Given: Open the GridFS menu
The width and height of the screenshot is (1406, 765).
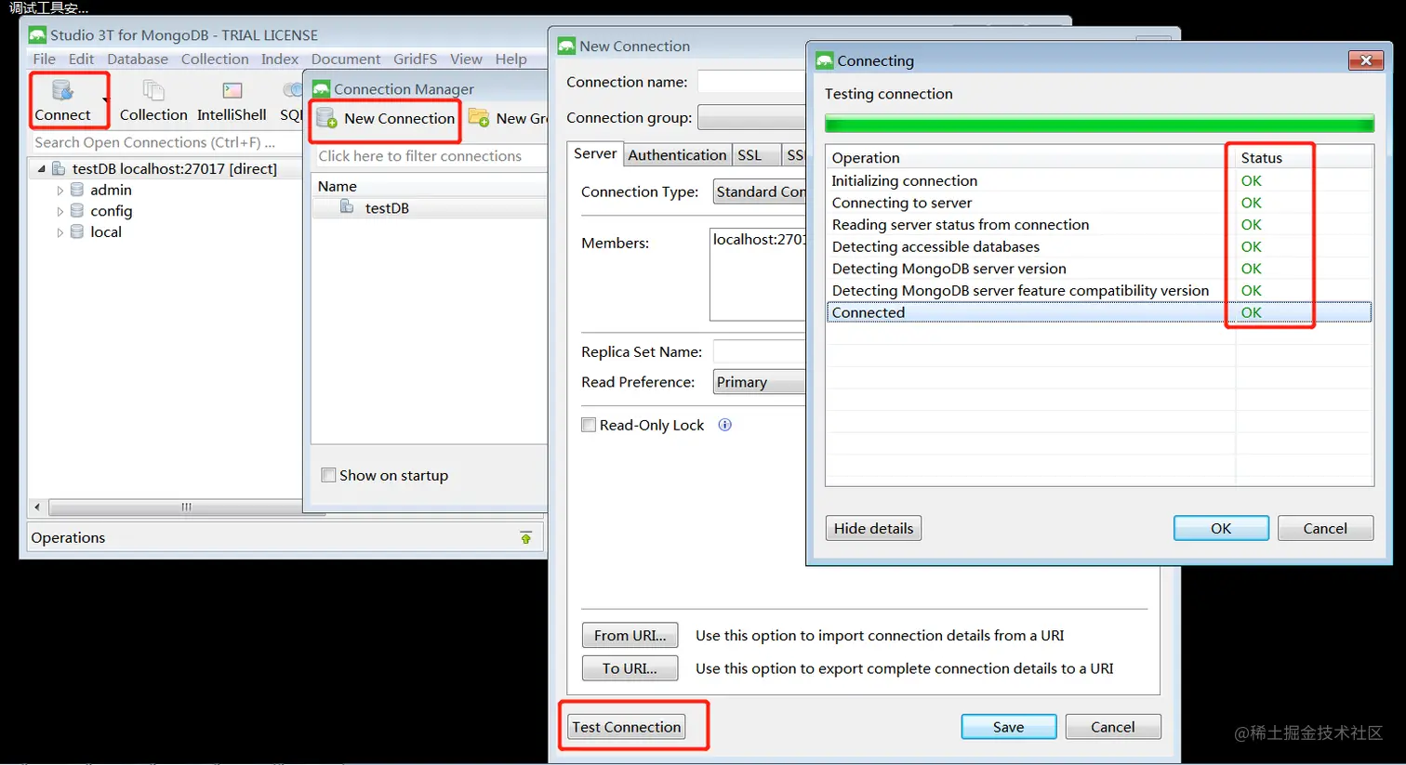Looking at the screenshot, I should pyautogui.click(x=415, y=59).
